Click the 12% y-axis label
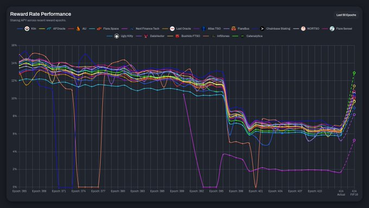The width and height of the screenshot is (369, 208). 14,81
